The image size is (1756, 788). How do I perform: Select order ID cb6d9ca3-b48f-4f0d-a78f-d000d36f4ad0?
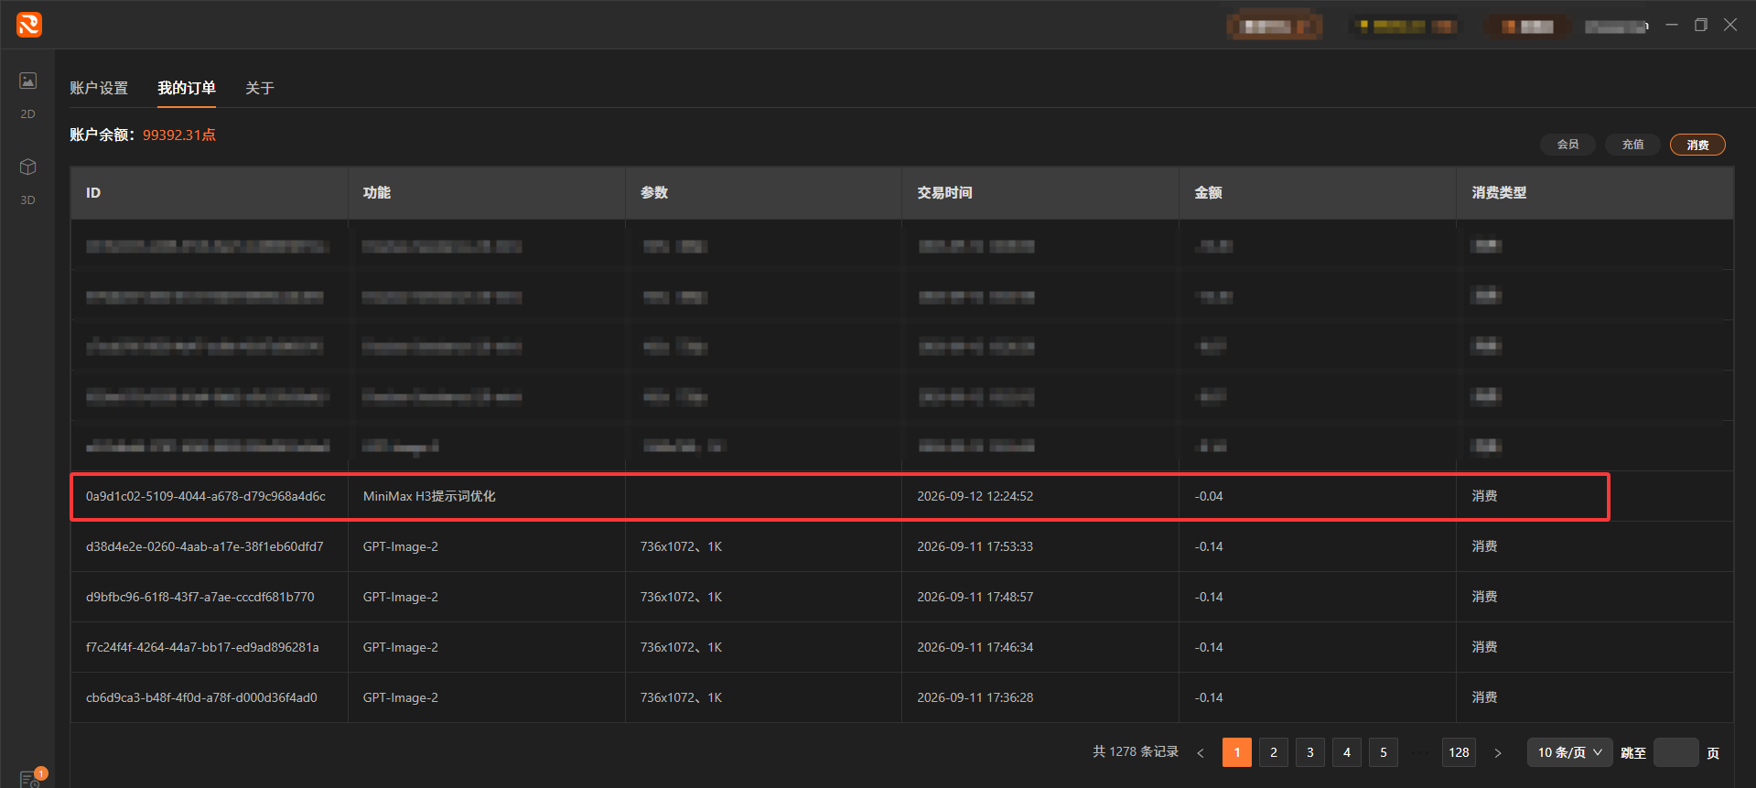tap(201, 697)
